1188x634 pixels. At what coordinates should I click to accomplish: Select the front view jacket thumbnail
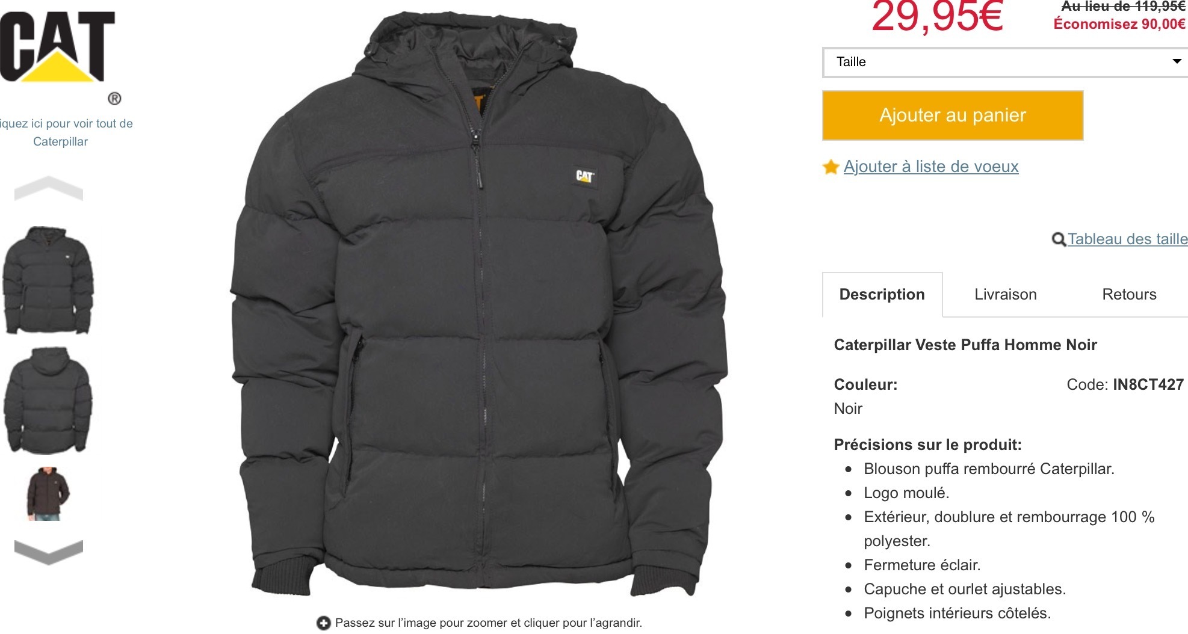click(x=48, y=280)
